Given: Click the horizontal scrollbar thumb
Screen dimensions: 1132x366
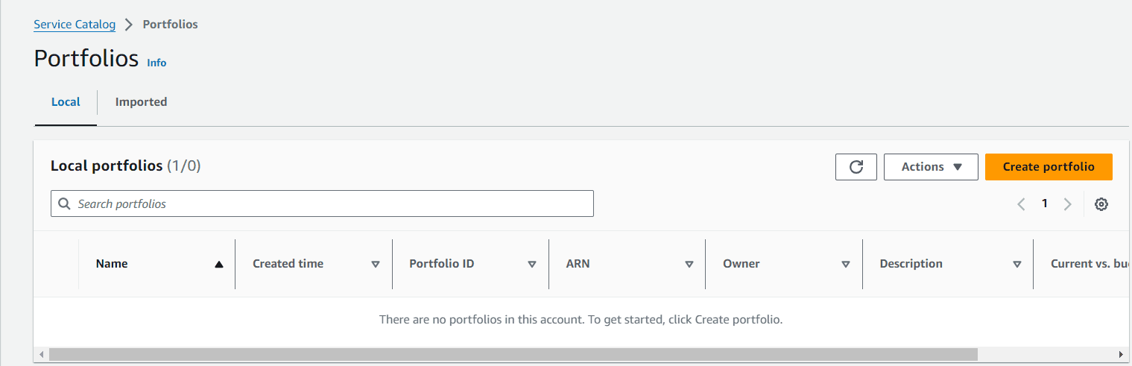Looking at the screenshot, I should [x=513, y=354].
